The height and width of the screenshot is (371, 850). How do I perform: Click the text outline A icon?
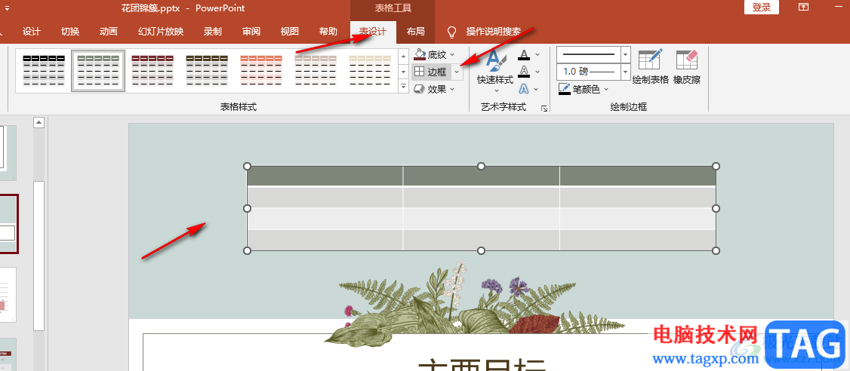(x=524, y=72)
